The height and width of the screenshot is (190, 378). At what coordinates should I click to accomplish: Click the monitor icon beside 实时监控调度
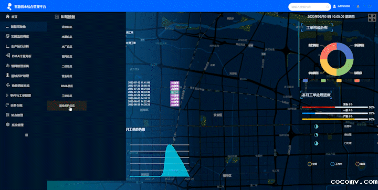pyautogui.click(x=7, y=36)
